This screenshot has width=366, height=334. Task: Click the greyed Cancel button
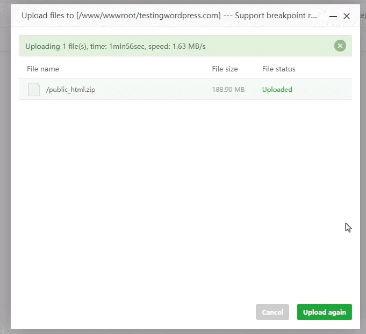point(272,312)
